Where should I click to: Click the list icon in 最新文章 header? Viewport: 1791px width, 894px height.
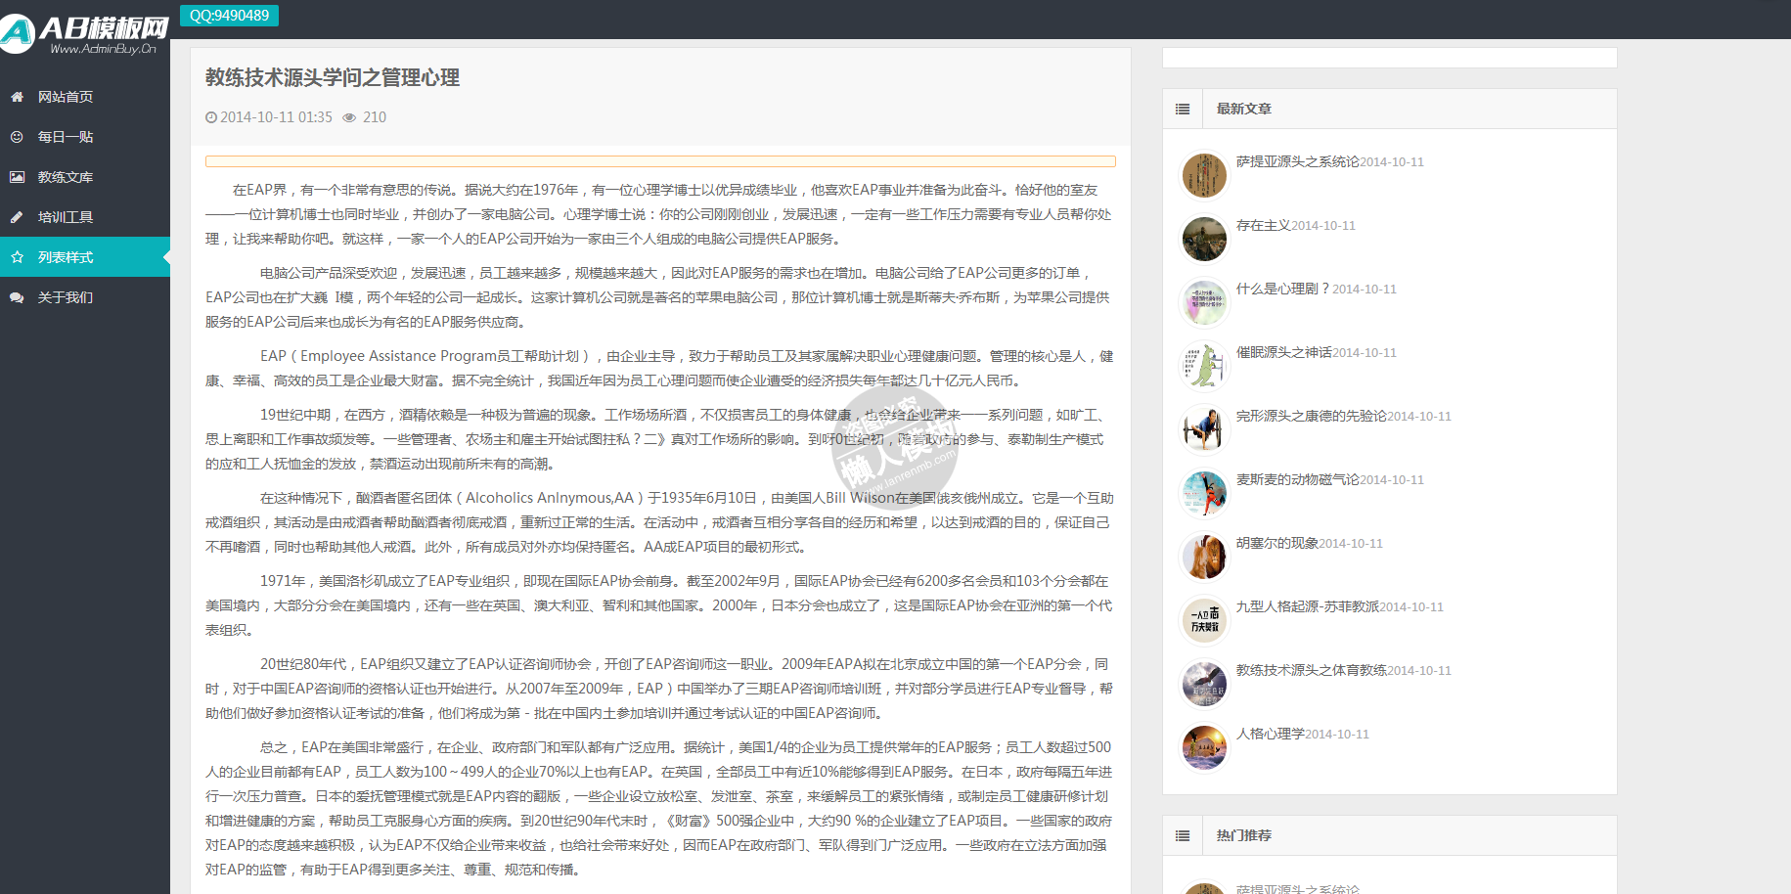[1183, 109]
